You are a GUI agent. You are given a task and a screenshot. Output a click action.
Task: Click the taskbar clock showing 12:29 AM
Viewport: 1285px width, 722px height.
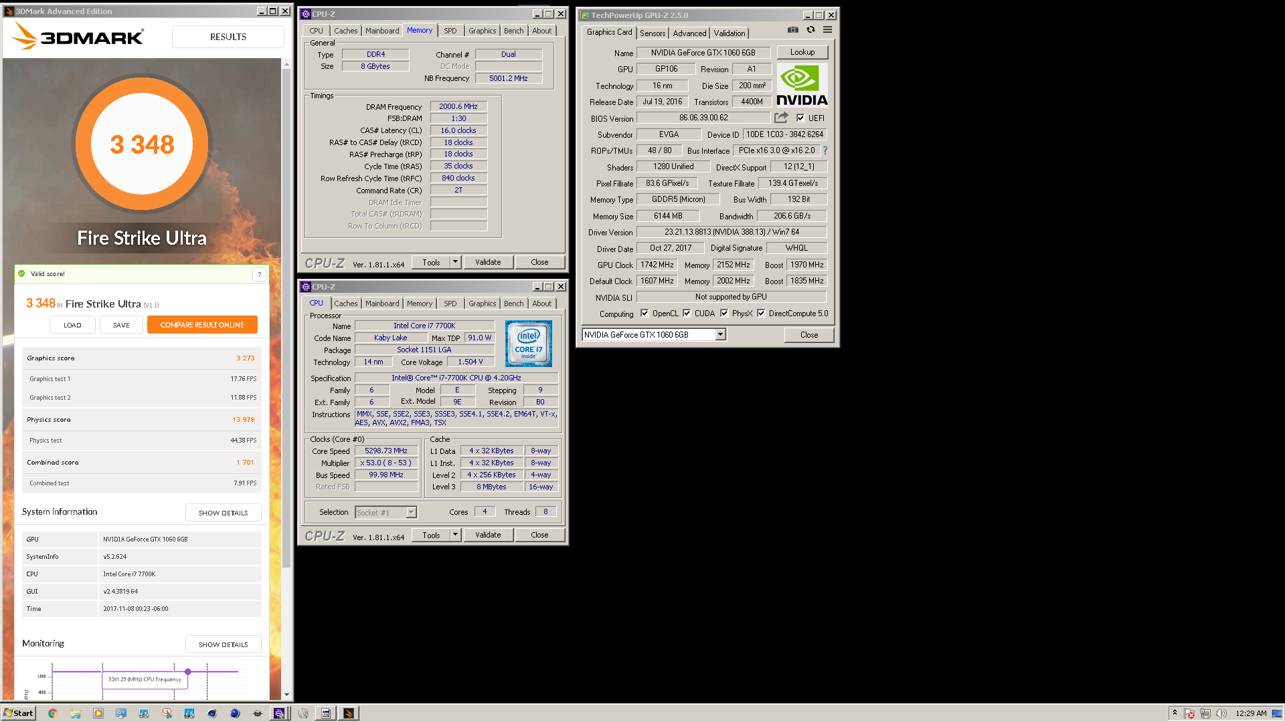1251,713
